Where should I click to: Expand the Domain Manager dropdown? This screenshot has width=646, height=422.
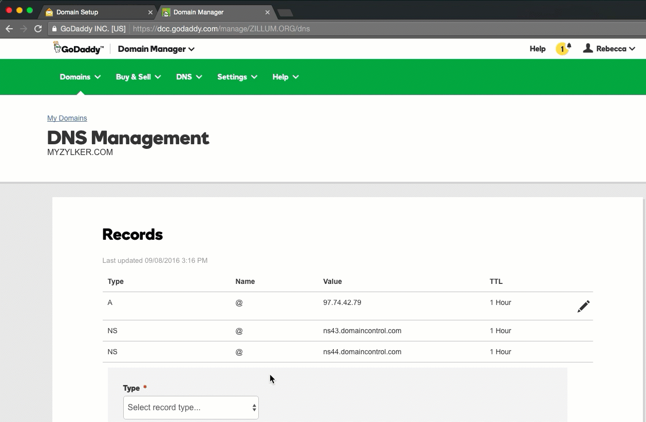pos(156,49)
